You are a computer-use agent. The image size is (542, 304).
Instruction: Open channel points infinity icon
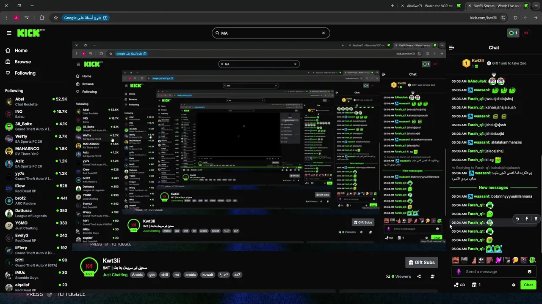(x=459, y=285)
